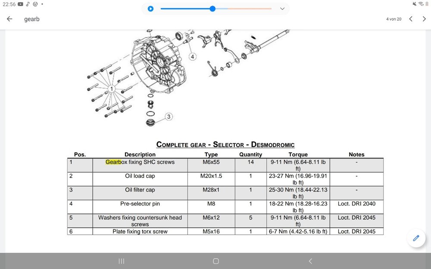The width and height of the screenshot is (431, 269).
Task: Tap the YouTube notification icon in status bar
Action: [x=21, y=4]
